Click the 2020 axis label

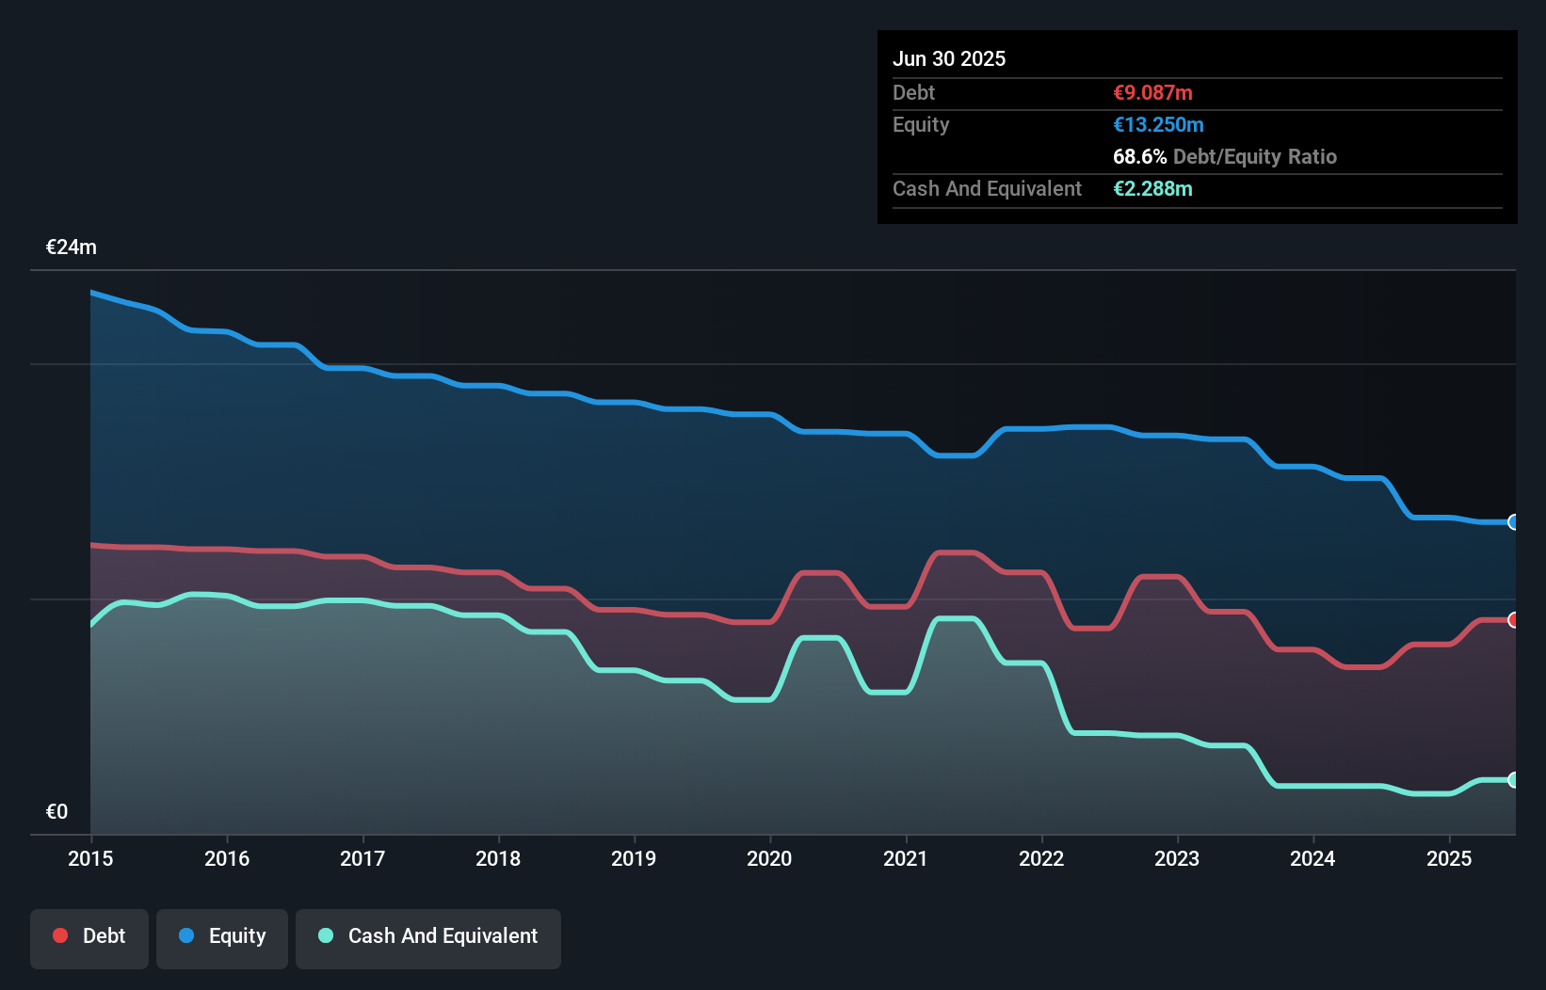769,858
